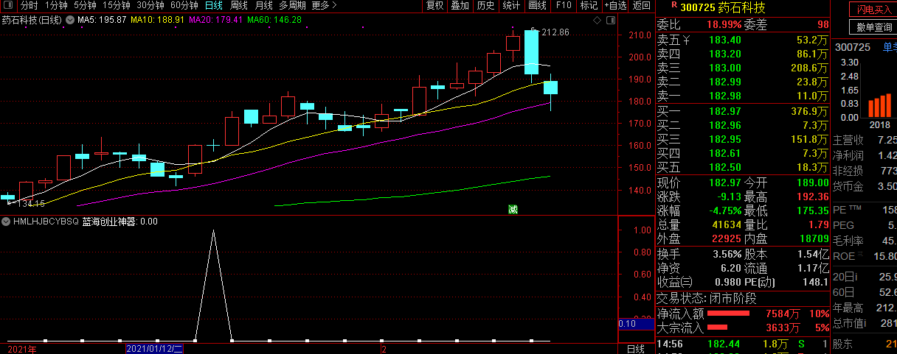Click the red 净流入额 progress bar
Viewport: 897px width, 354px height.
coord(728,314)
